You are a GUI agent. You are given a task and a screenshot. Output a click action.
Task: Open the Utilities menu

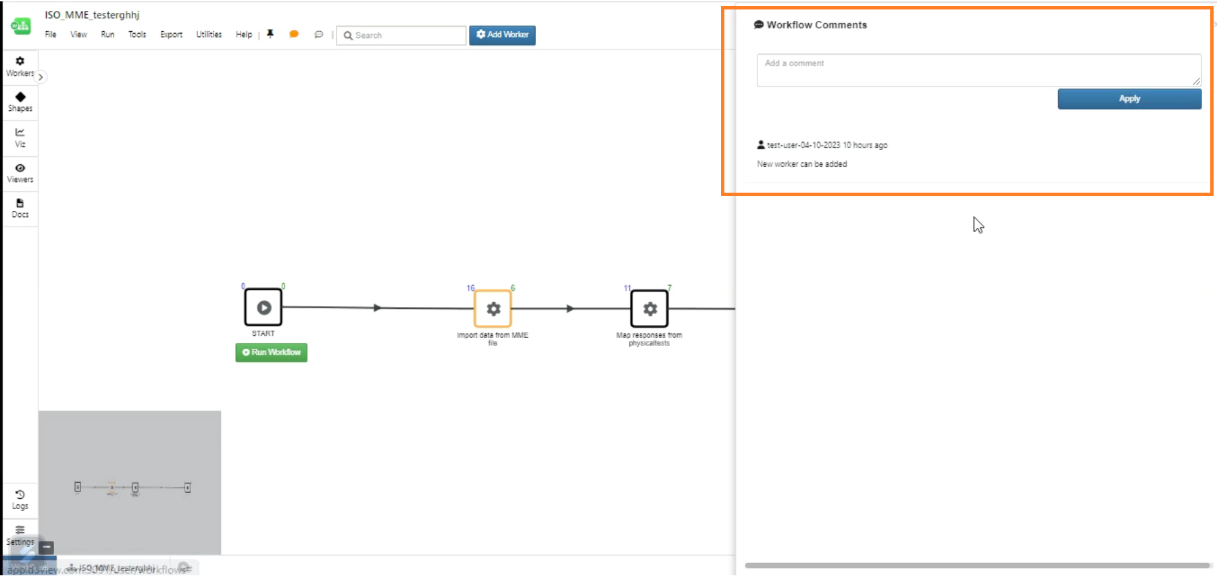pos(209,34)
